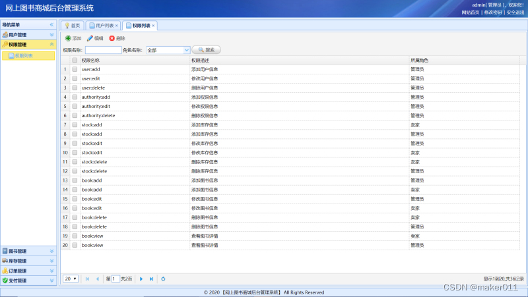Click the 安全退出 logout link
528x297 pixels.
[x=515, y=13]
